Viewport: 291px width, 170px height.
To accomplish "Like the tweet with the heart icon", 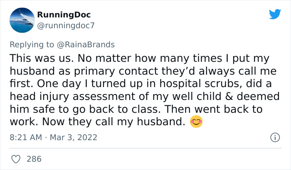I will click(16, 159).
